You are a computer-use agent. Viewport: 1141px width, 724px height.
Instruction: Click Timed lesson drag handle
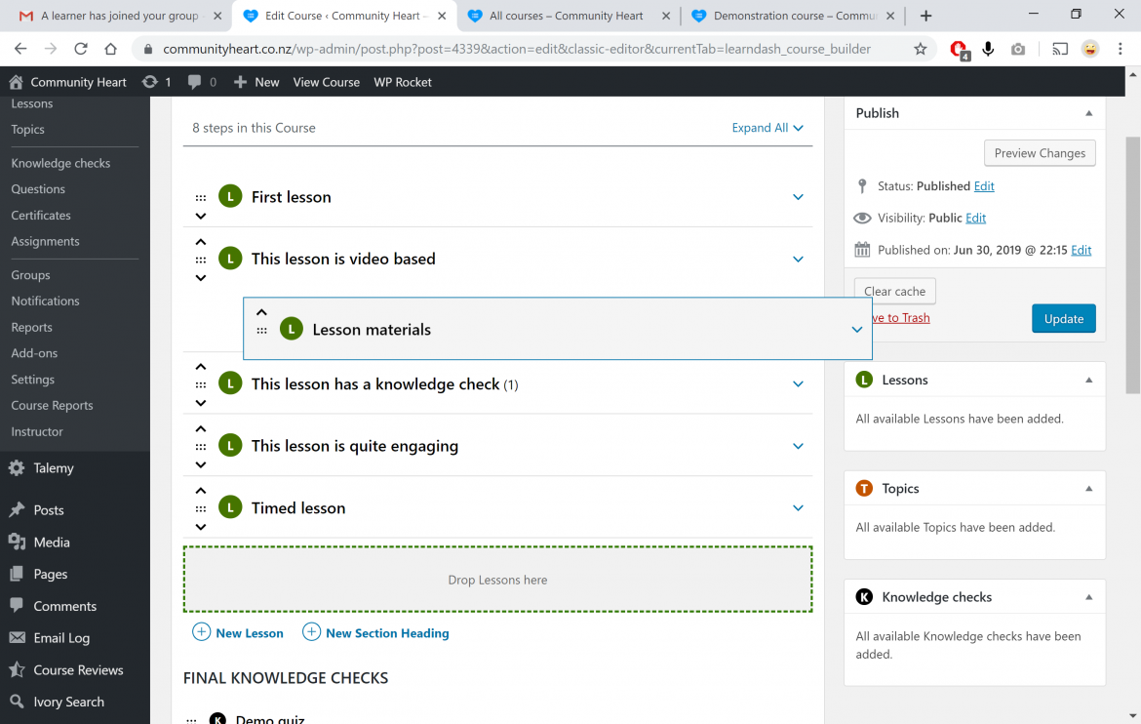pos(201,508)
